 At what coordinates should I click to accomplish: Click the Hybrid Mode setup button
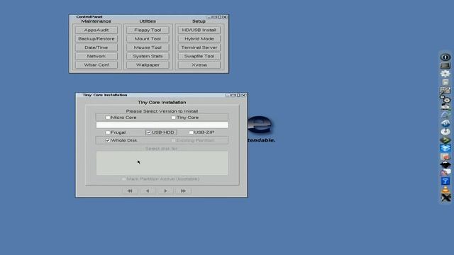pyautogui.click(x=199, y=39)
